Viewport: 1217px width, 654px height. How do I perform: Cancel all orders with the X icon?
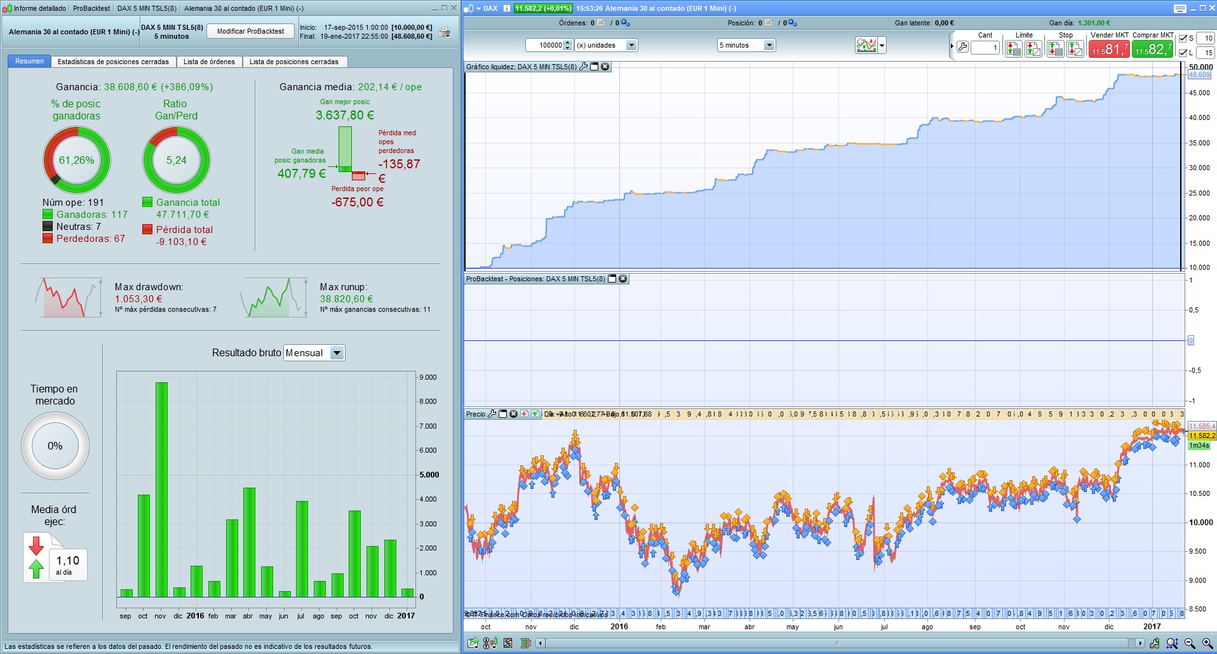(x=601, y=23)
